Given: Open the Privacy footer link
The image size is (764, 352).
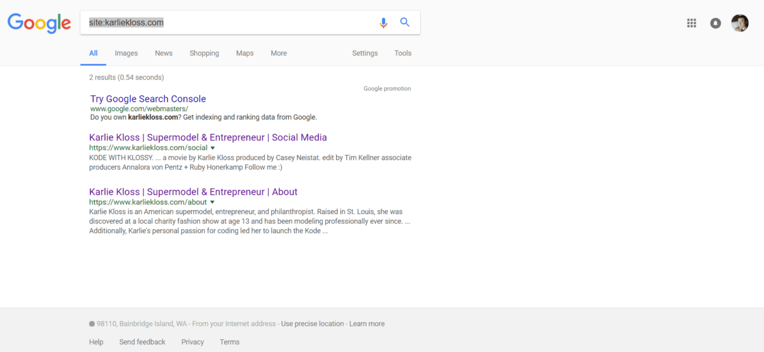Looking at the screenshot, I should pyautogui.click(x=193, y=342).
